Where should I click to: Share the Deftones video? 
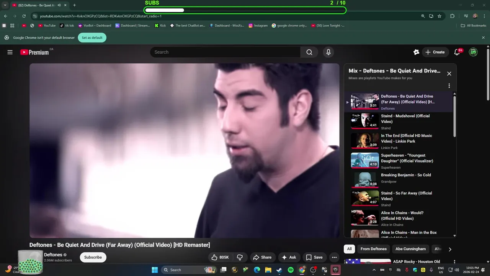(x=262, y=257)
